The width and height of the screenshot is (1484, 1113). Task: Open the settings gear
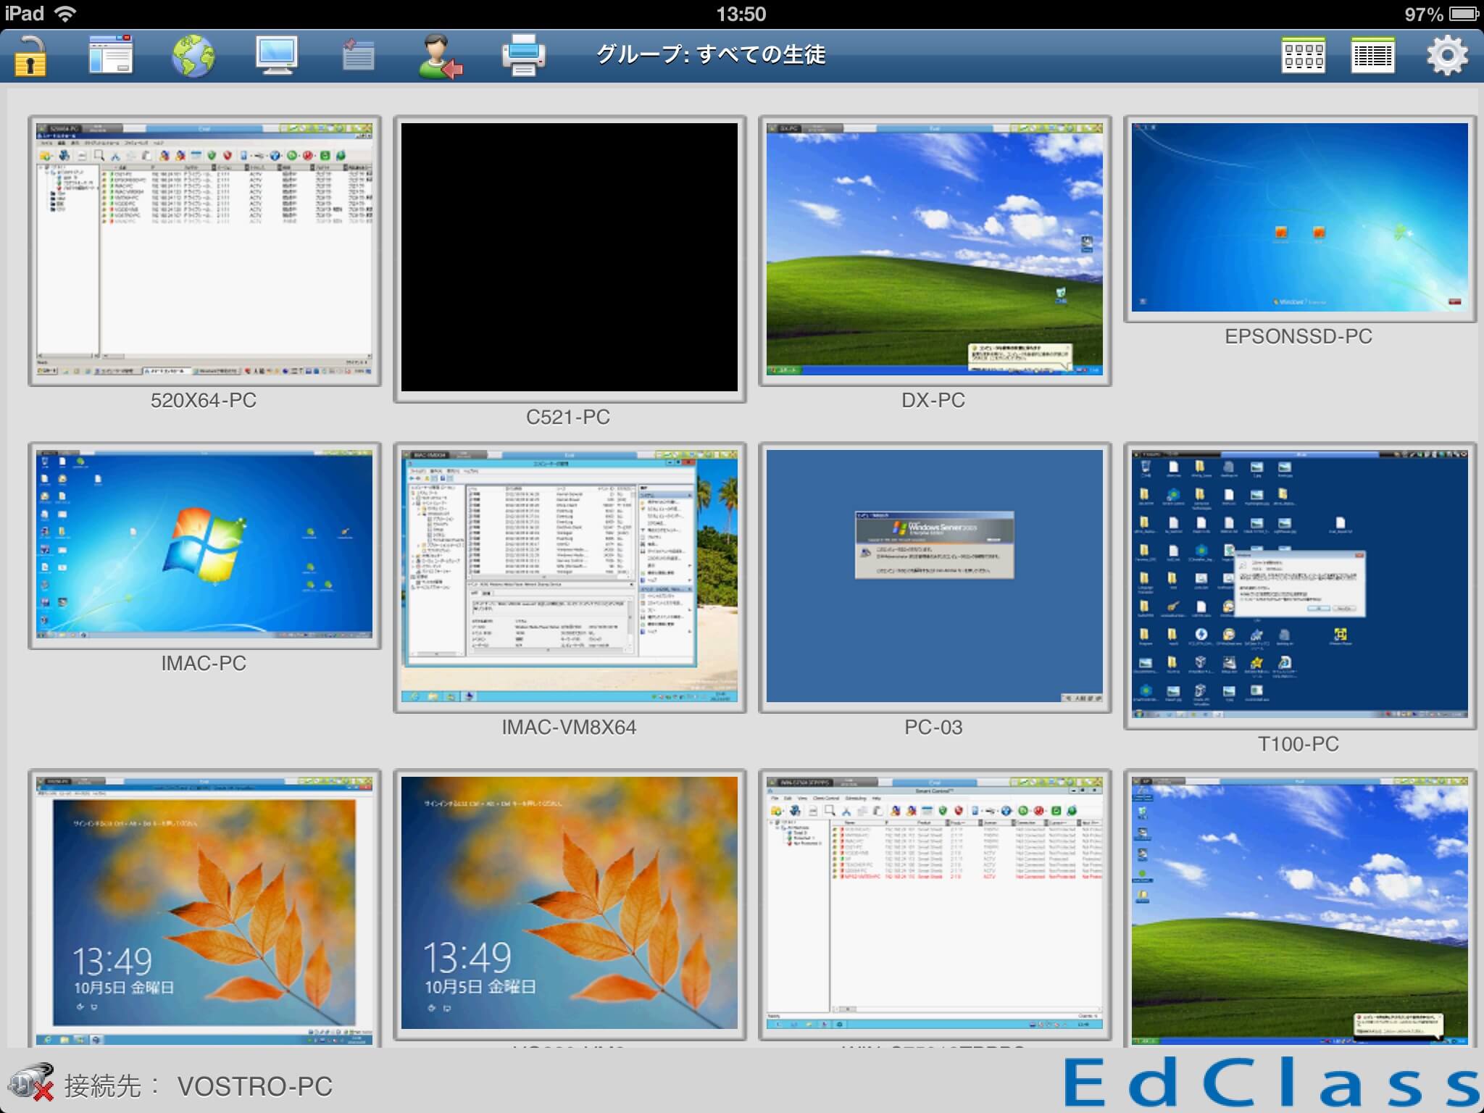(x=1447, y=56)
